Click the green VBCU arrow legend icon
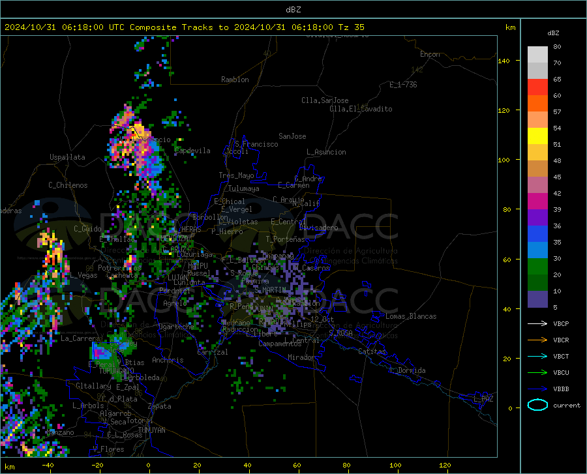587x474 pixels. 537,373
